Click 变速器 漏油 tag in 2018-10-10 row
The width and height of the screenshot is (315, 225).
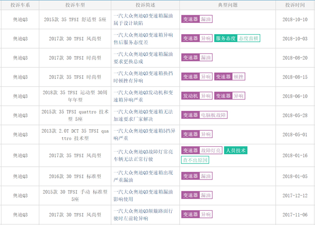pyautogui.click(x=197, y=19)
